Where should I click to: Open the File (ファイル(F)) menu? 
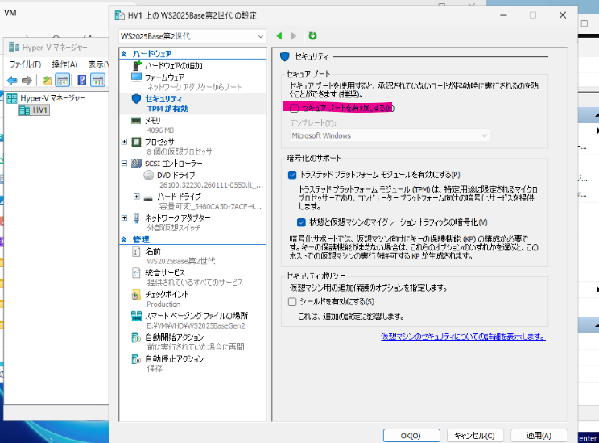[25, 64]
